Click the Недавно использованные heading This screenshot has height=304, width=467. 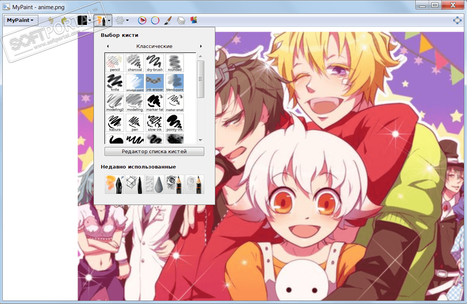pos(138,167)
